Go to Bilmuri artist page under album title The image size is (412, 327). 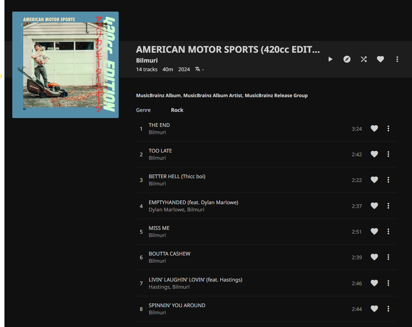coord(147,61)
